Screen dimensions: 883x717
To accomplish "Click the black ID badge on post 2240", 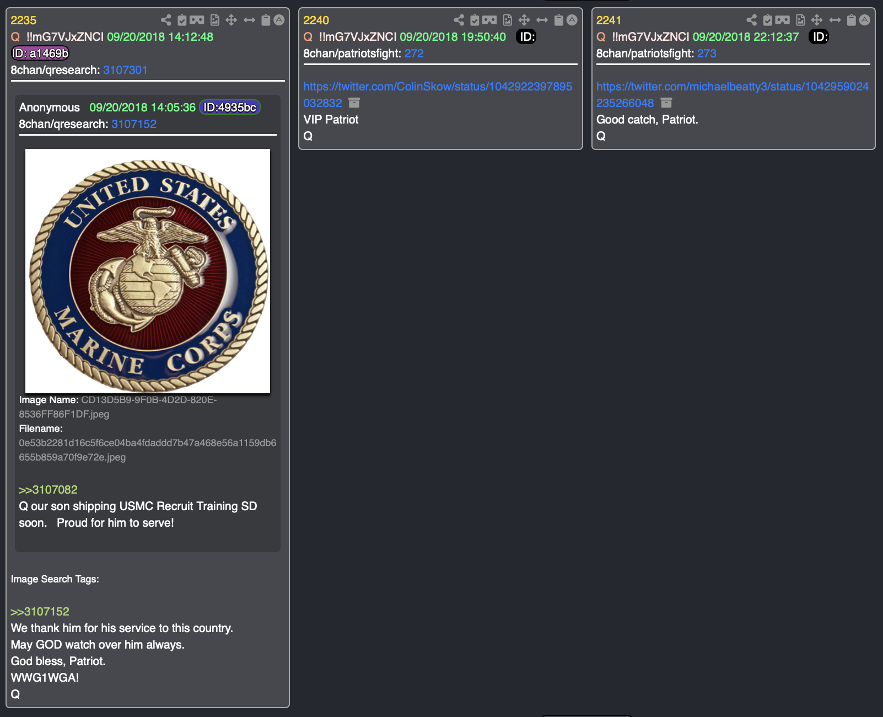I will point(526,37).
